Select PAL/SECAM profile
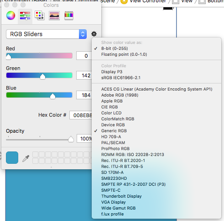The height and width of the screenshot is (221, 224). 156,143
